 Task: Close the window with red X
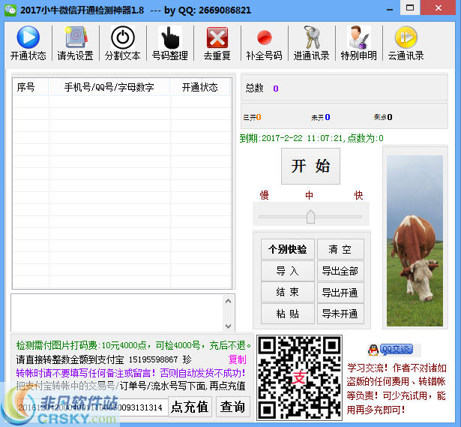439,8
